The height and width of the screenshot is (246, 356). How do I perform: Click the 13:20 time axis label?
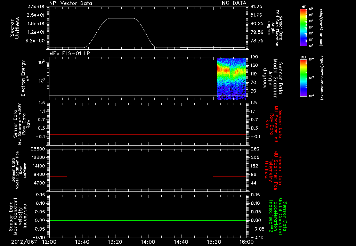pos(115,242)
